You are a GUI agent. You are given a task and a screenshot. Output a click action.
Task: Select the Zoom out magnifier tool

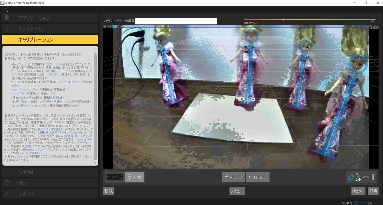point(109,26)
